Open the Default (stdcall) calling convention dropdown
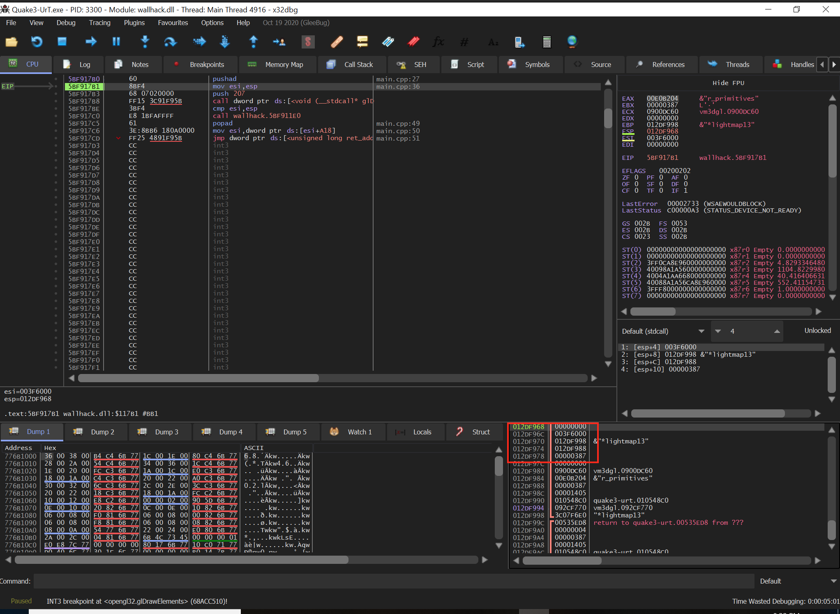Image resolution: width=840 pixels, height=614 pixels. click(663, 331)
